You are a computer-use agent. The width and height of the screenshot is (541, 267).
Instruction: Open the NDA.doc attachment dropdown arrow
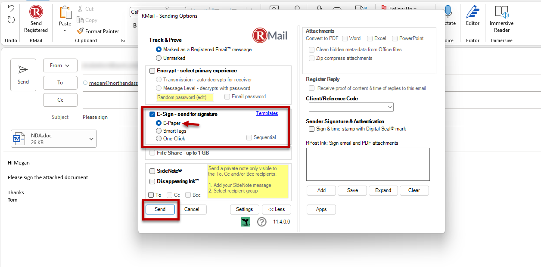point(91,139)
